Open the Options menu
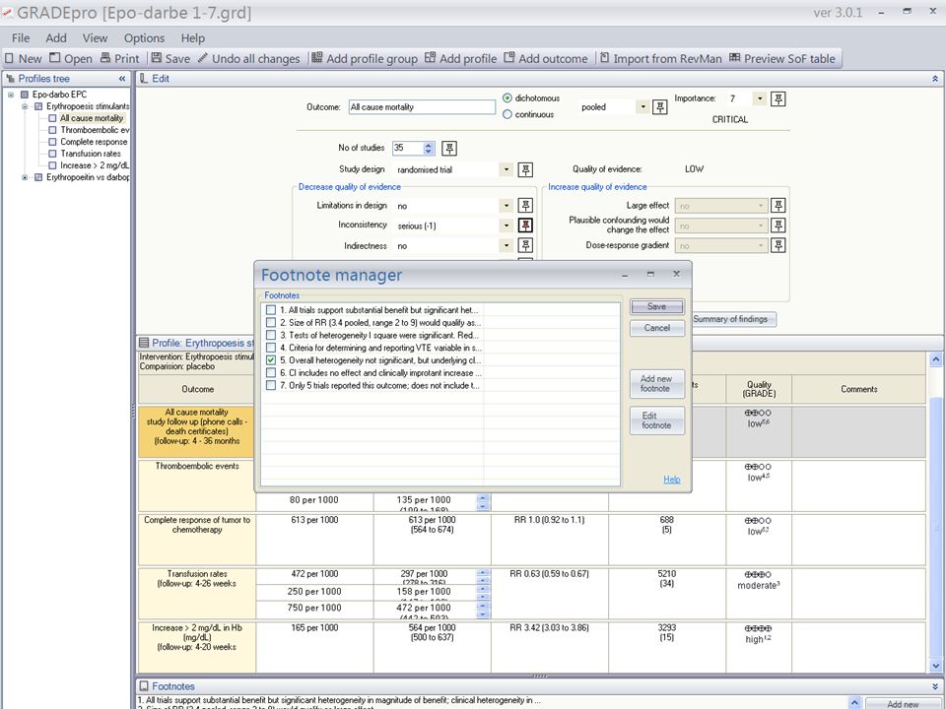 (144, 38)
